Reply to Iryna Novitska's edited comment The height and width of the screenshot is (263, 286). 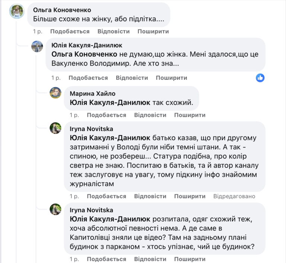[x=150, y=196]
